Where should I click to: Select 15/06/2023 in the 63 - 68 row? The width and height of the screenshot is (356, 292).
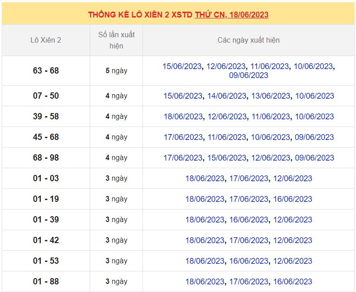click(x=182, y=66)
